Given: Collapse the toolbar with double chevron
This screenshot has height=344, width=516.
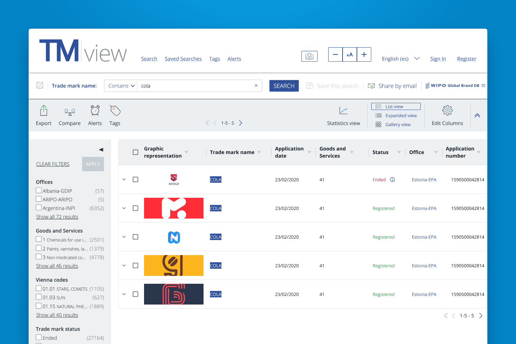Looking at the screenshot, I should [x=477, y=116].
